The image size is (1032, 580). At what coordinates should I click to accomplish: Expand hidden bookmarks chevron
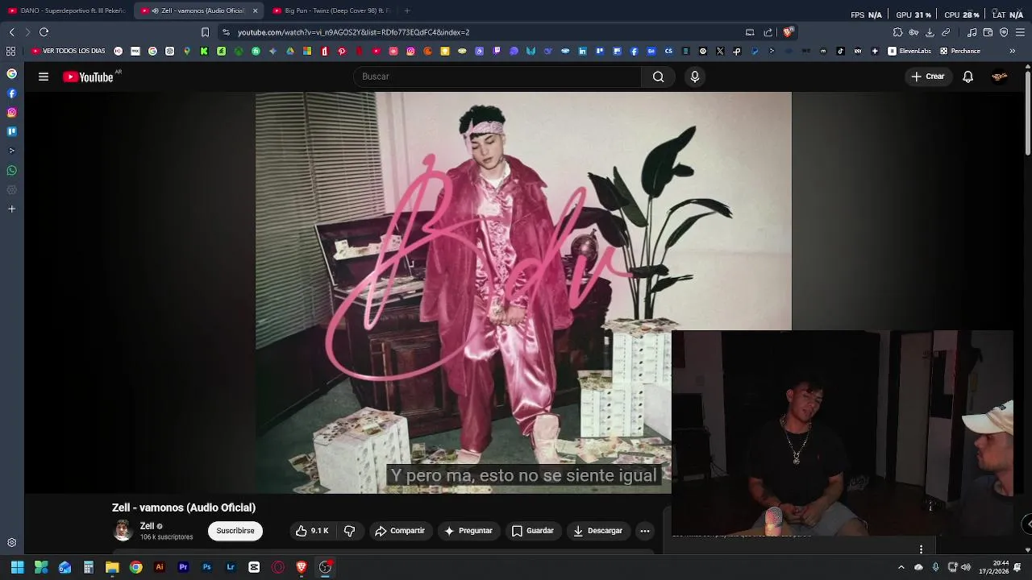pos(1013,51)
